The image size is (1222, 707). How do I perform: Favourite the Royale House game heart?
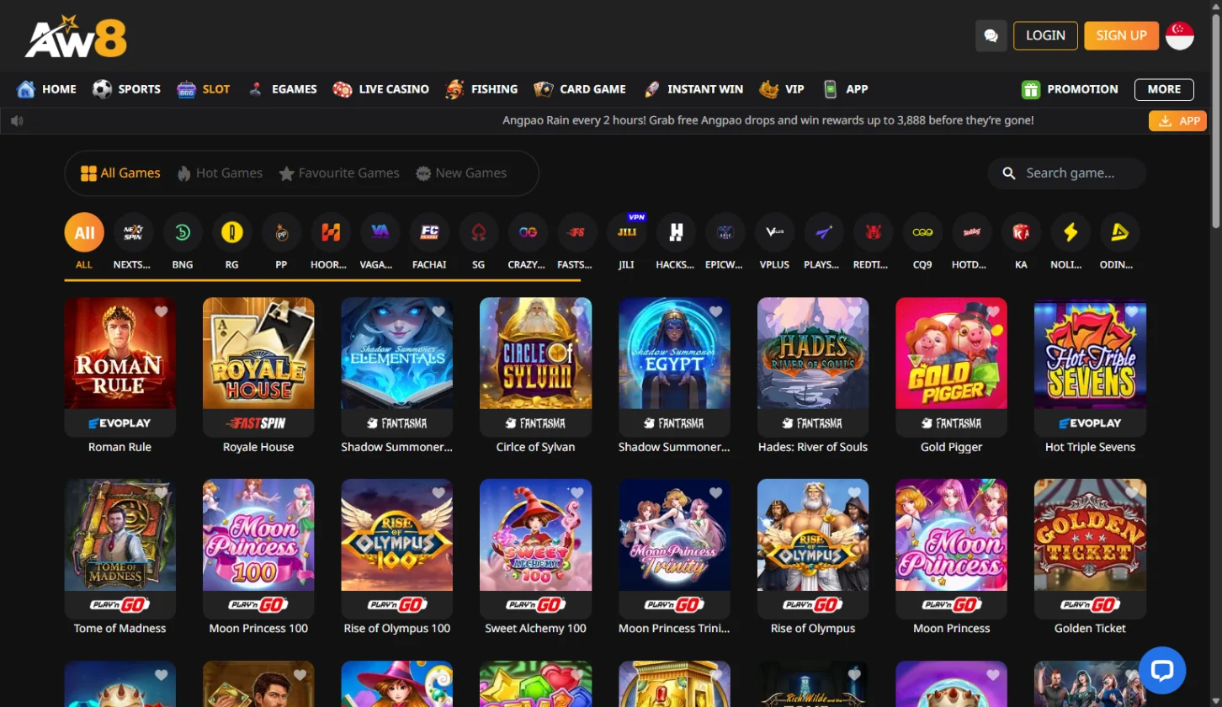300,311
